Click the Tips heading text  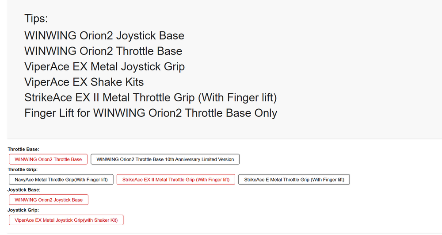[36, 19]
